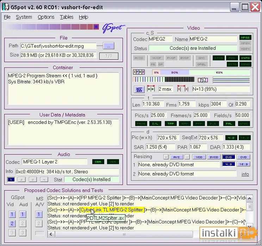Screen dimensions: 262x246
Task: Select AVI resizing target
Action: 176,157
